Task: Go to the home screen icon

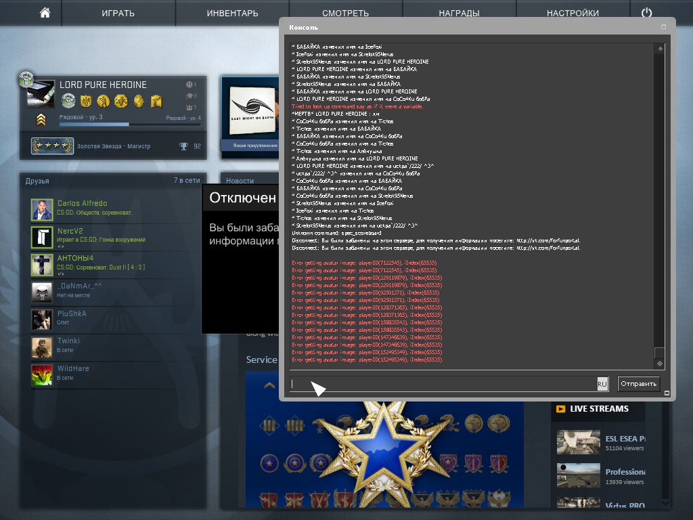Action: pos(45,13)
